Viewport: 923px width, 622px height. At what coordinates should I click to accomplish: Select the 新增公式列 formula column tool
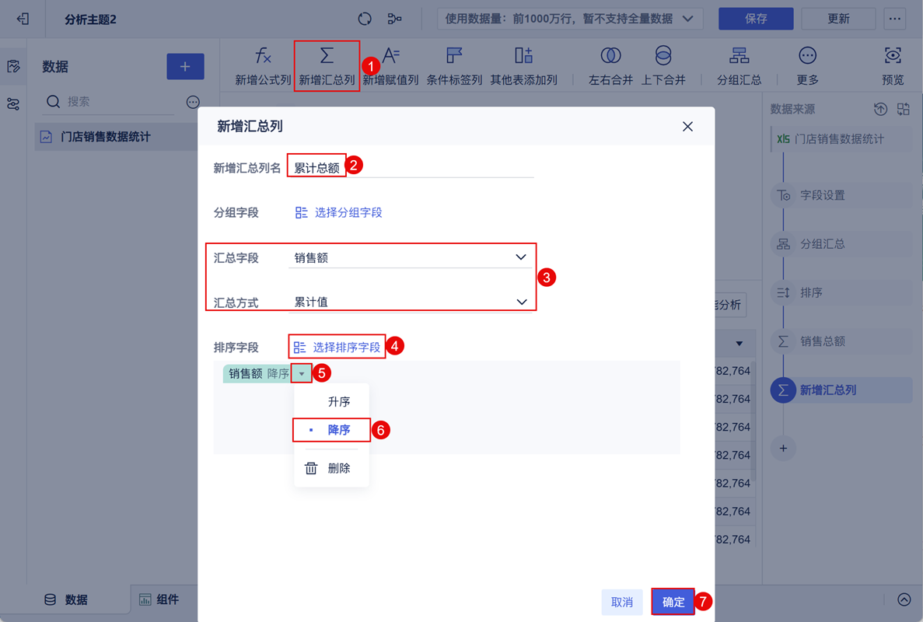pyautogui.click(x=264, y=65)
